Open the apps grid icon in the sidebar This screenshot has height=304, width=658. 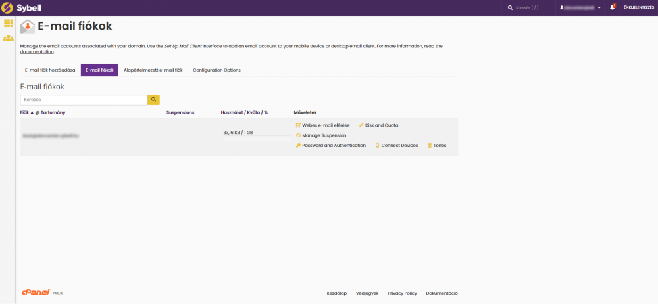(x=8, y=24)
